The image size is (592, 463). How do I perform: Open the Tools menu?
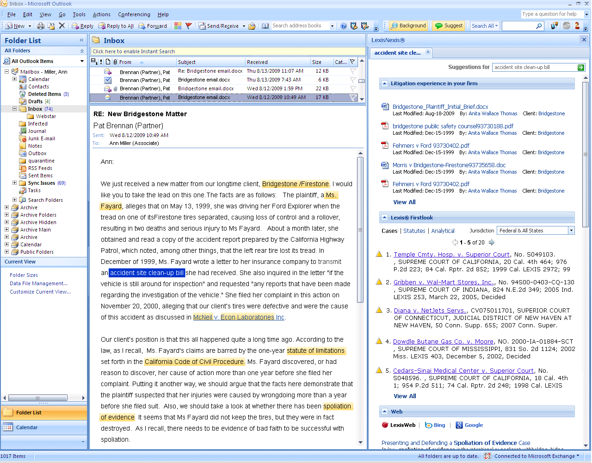pos(79,15)
